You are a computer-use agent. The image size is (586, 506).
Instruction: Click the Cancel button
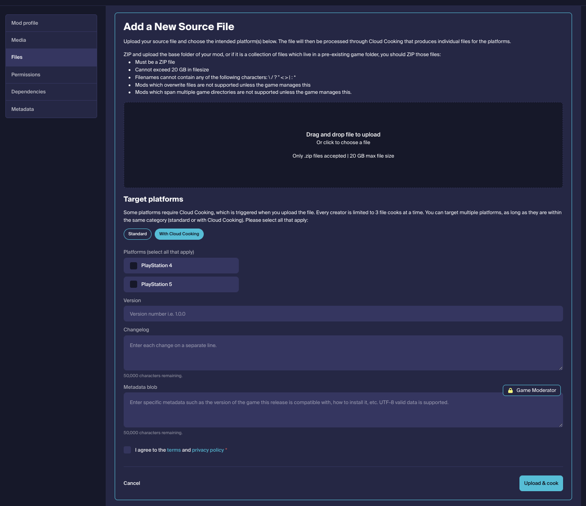[x=132, y=483]
